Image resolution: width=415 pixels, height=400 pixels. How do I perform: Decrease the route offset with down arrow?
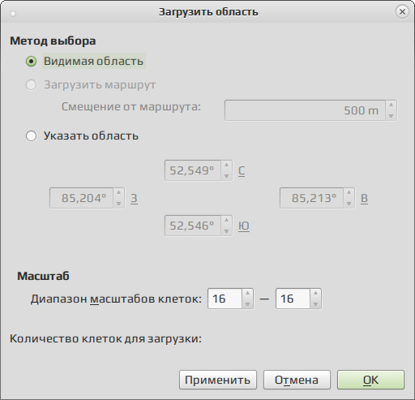click(391, 115)
